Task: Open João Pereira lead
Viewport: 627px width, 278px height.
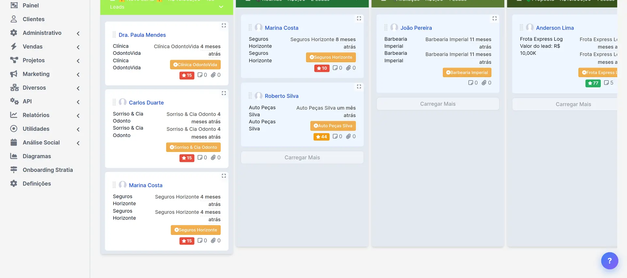Action: (416, 28)
